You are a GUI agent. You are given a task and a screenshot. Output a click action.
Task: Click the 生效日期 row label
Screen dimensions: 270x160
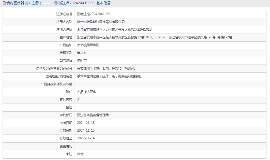[x=66, y=130]
